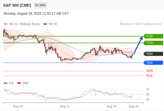Click the black 7684 current price tag
The image size is (164, 111).
pos(153,54)
